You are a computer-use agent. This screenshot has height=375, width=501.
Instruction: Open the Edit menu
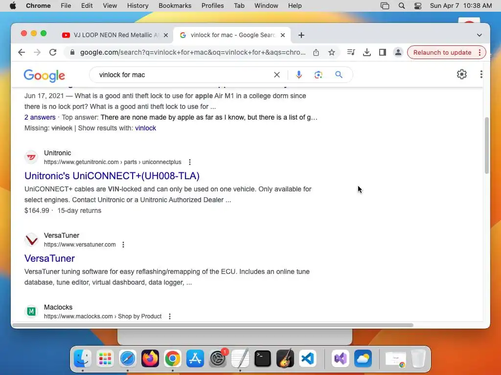pos(87,6)
